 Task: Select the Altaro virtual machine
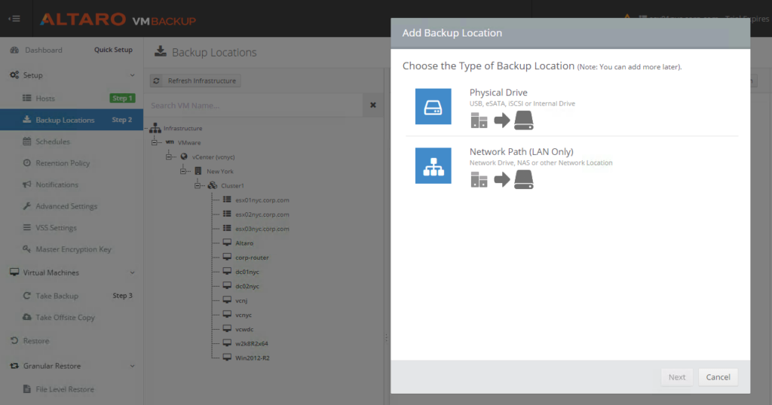pos(244,243)
